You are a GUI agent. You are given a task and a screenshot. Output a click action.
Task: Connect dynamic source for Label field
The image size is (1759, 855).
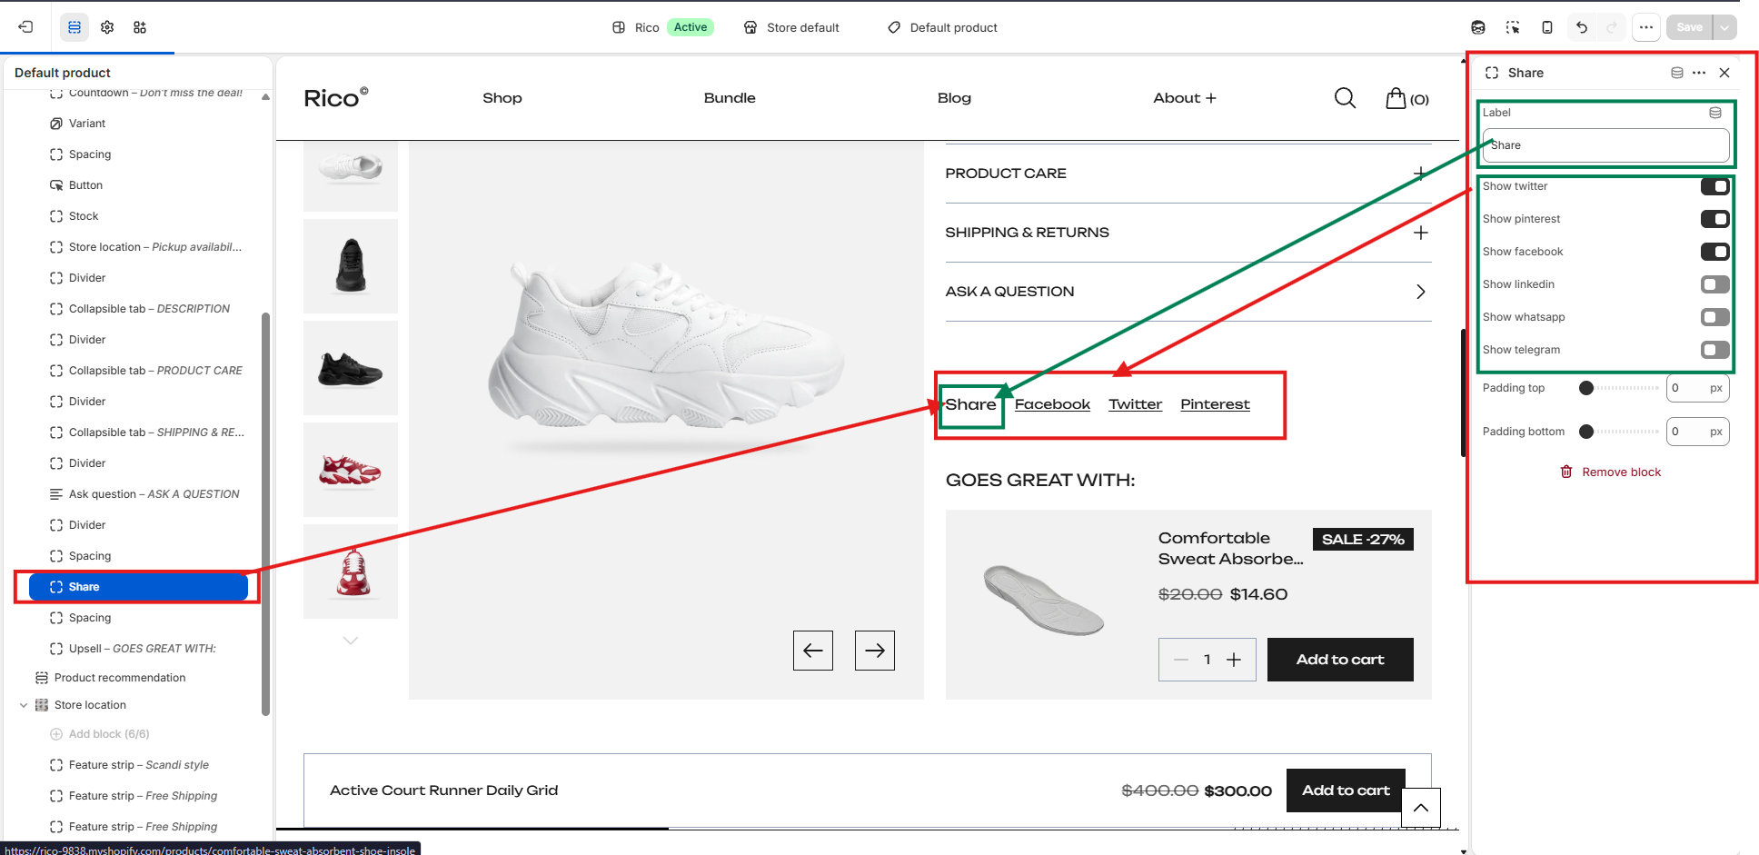coord(1715,113)
